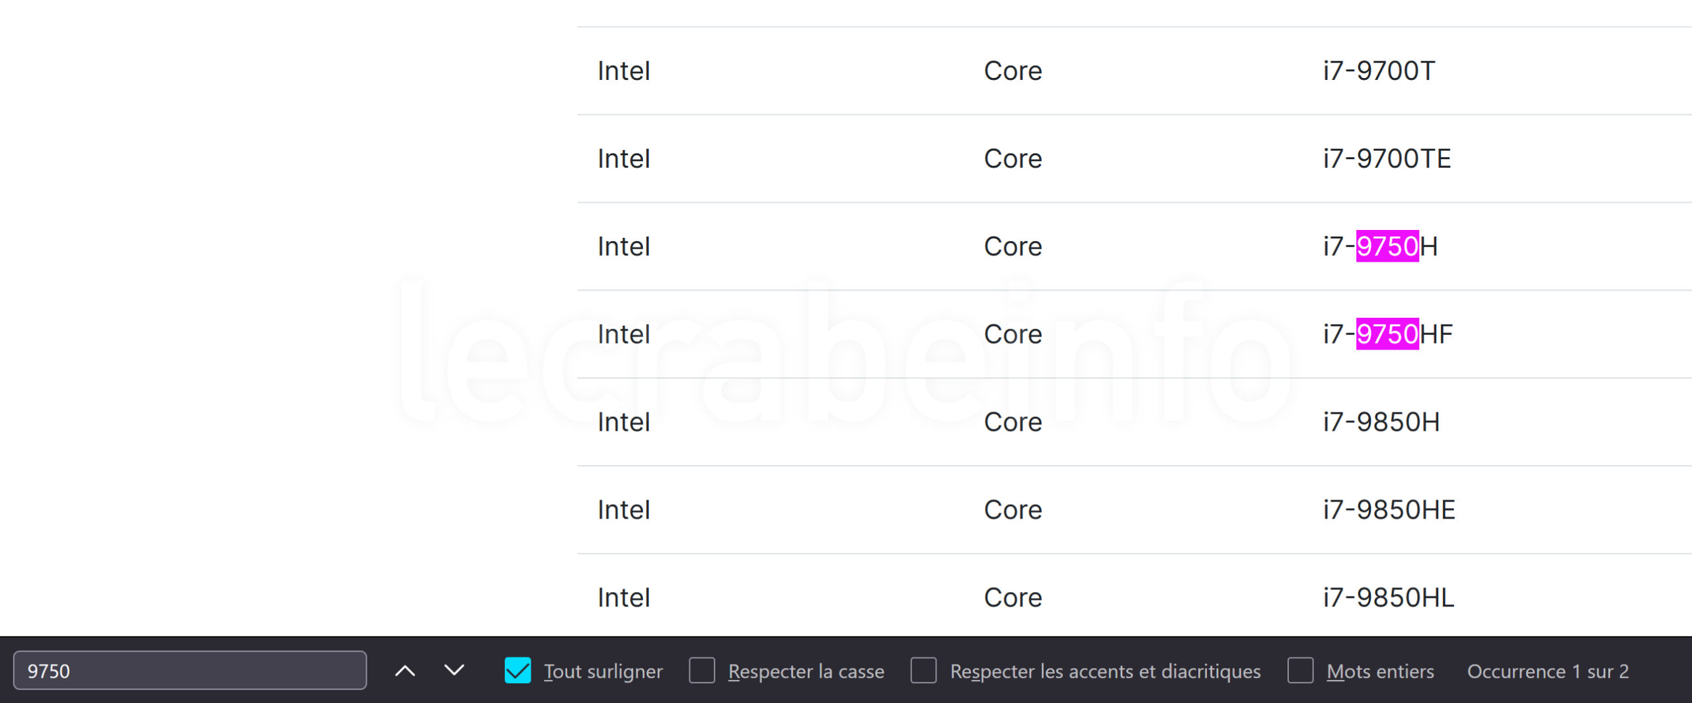Select the i7-9850HE model cell
1692x703 pixels.
[1389, 510]
